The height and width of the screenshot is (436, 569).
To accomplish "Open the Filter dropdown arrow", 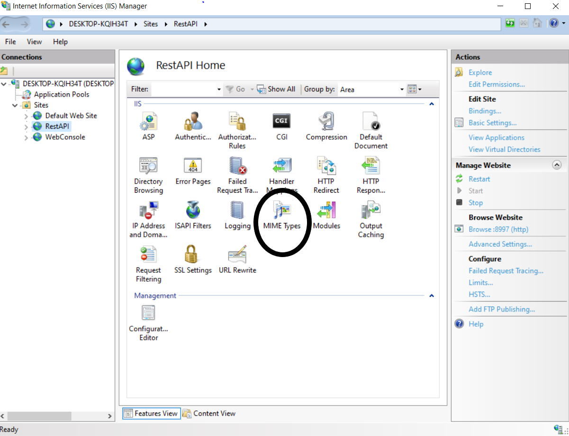I will pos(219,89).
